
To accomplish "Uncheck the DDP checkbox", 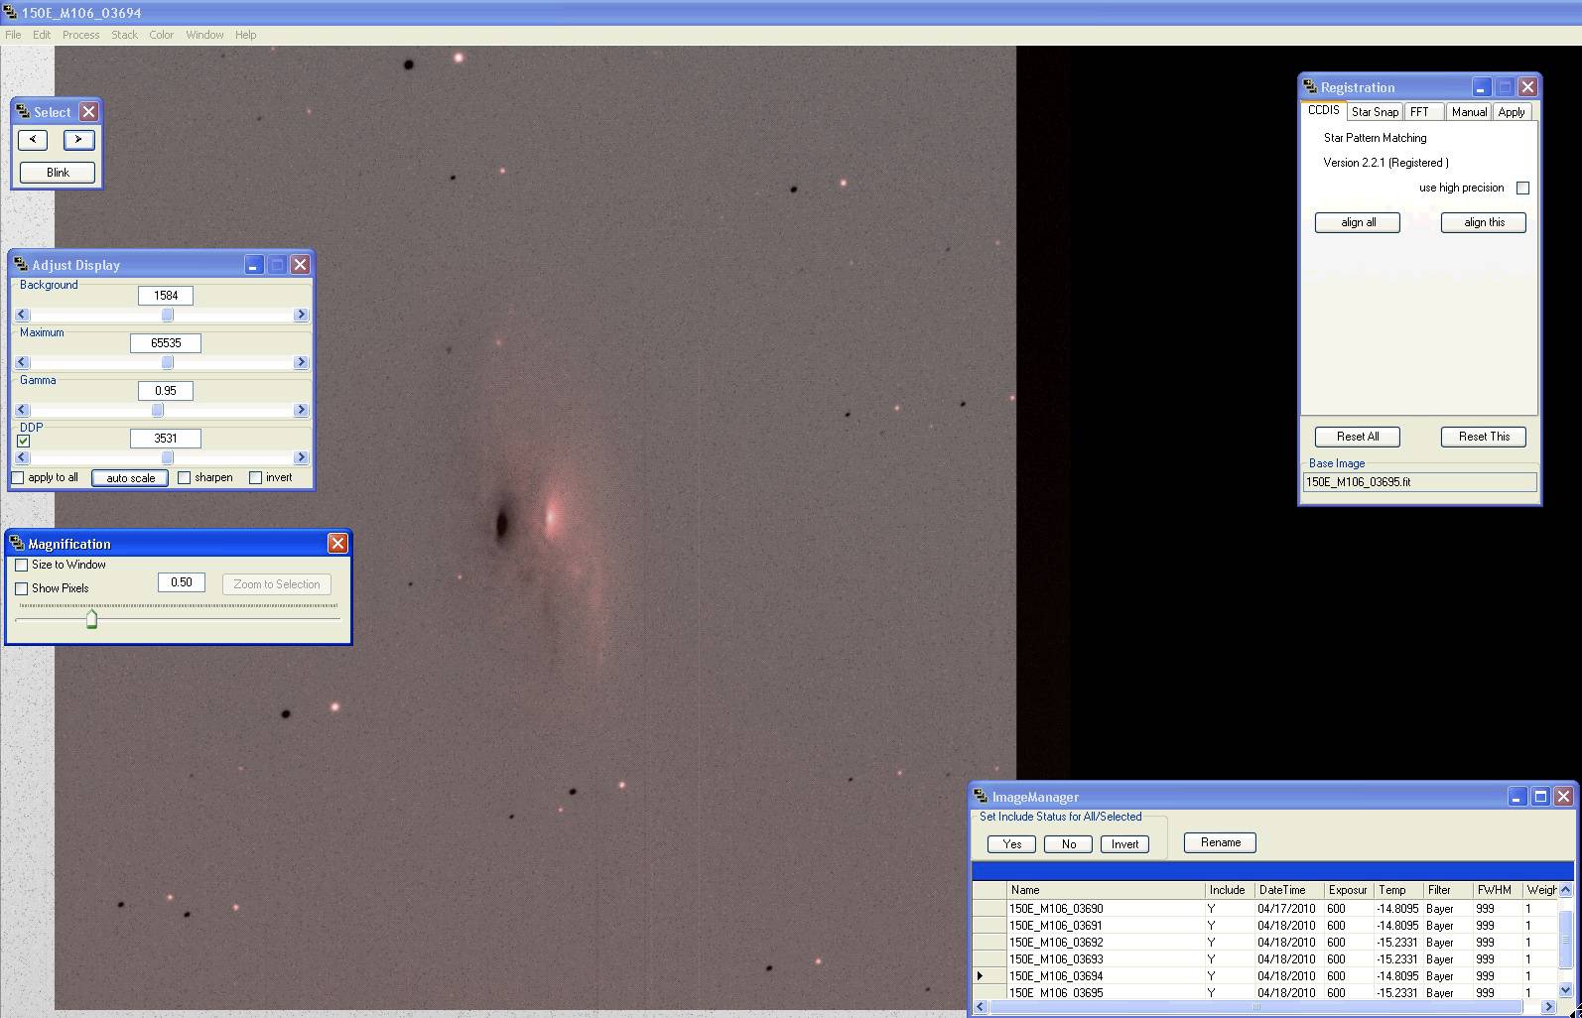I will click(x=24, y=442).
